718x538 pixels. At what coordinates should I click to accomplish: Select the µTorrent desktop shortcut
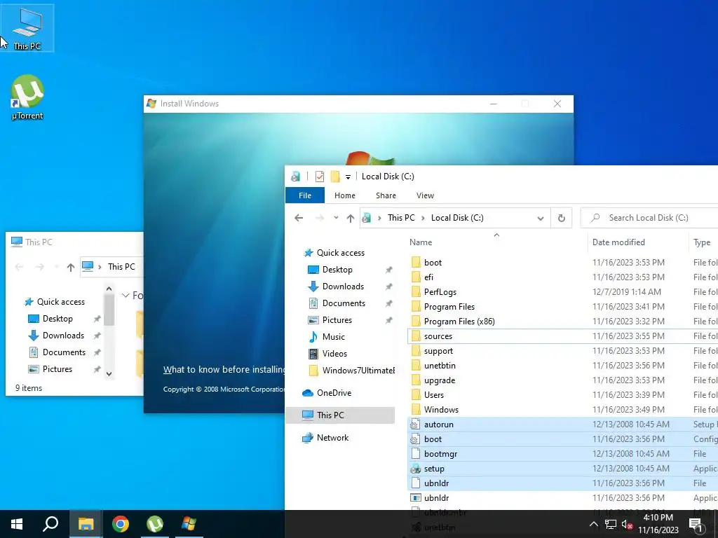click(27, 97)
